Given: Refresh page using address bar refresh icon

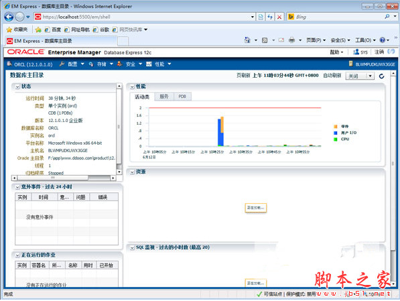Looking at the screenshot, I should tap(270, 17).
